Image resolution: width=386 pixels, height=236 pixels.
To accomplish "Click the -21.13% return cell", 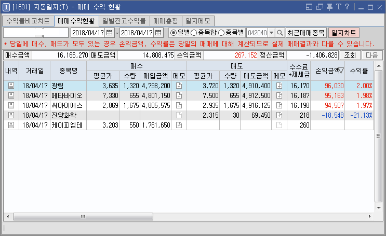I will (x=359, y=115).
